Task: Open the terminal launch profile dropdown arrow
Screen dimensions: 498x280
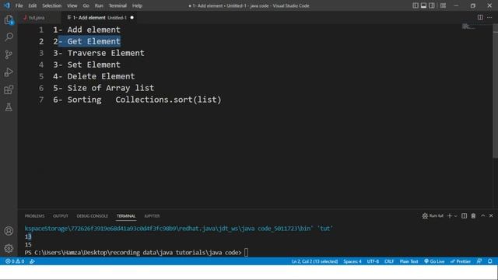Action: click(x=456, y=216)
